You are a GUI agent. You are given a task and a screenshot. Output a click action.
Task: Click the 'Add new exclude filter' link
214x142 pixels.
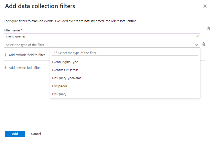point(25,68)
